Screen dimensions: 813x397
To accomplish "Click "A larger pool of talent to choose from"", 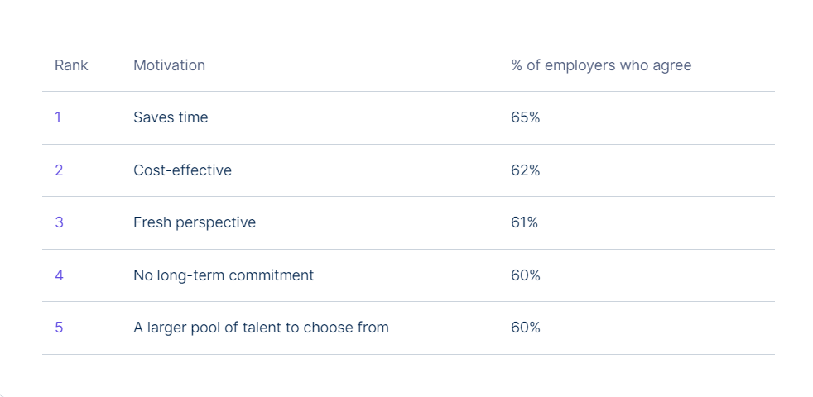I will pos(261,328).
